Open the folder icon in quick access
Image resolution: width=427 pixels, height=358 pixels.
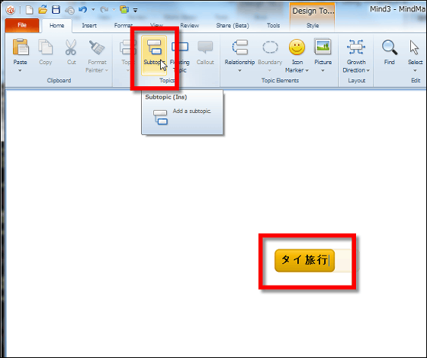tap(43, 10)
